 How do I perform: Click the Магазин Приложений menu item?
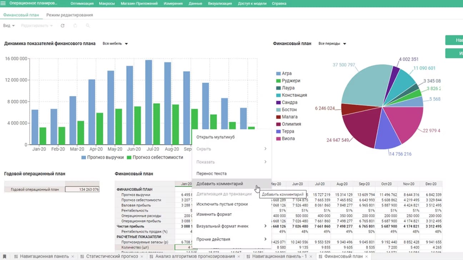[x=139, y=4]
